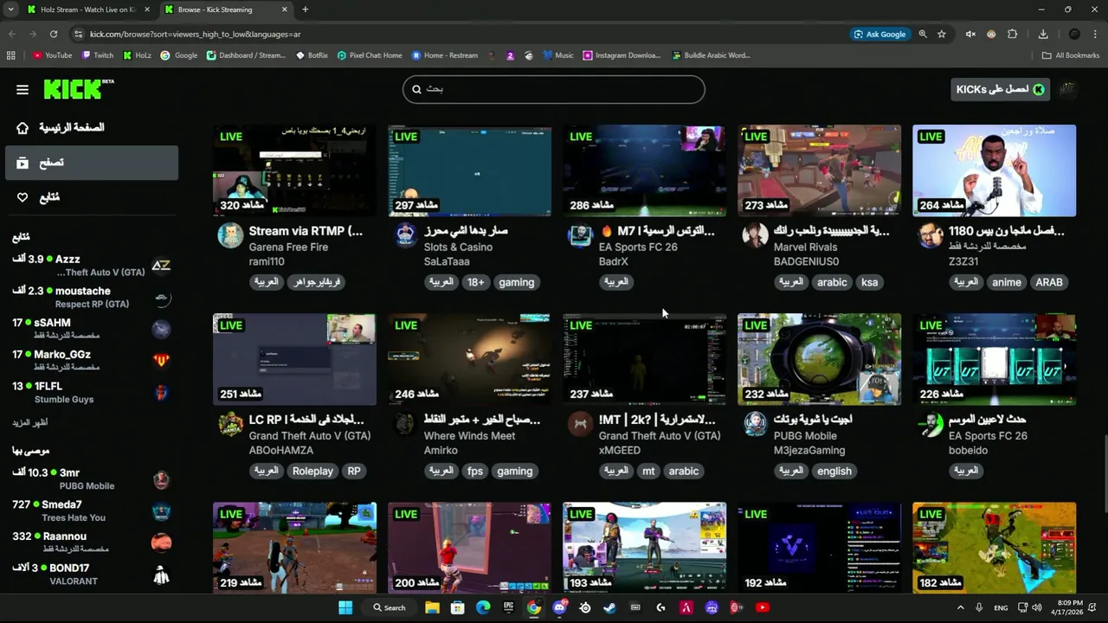This screenshot has width=1108, height=623.
Task: Open ABOoHAMZA LC RP stream thumbnail
Action: [294, 359]
